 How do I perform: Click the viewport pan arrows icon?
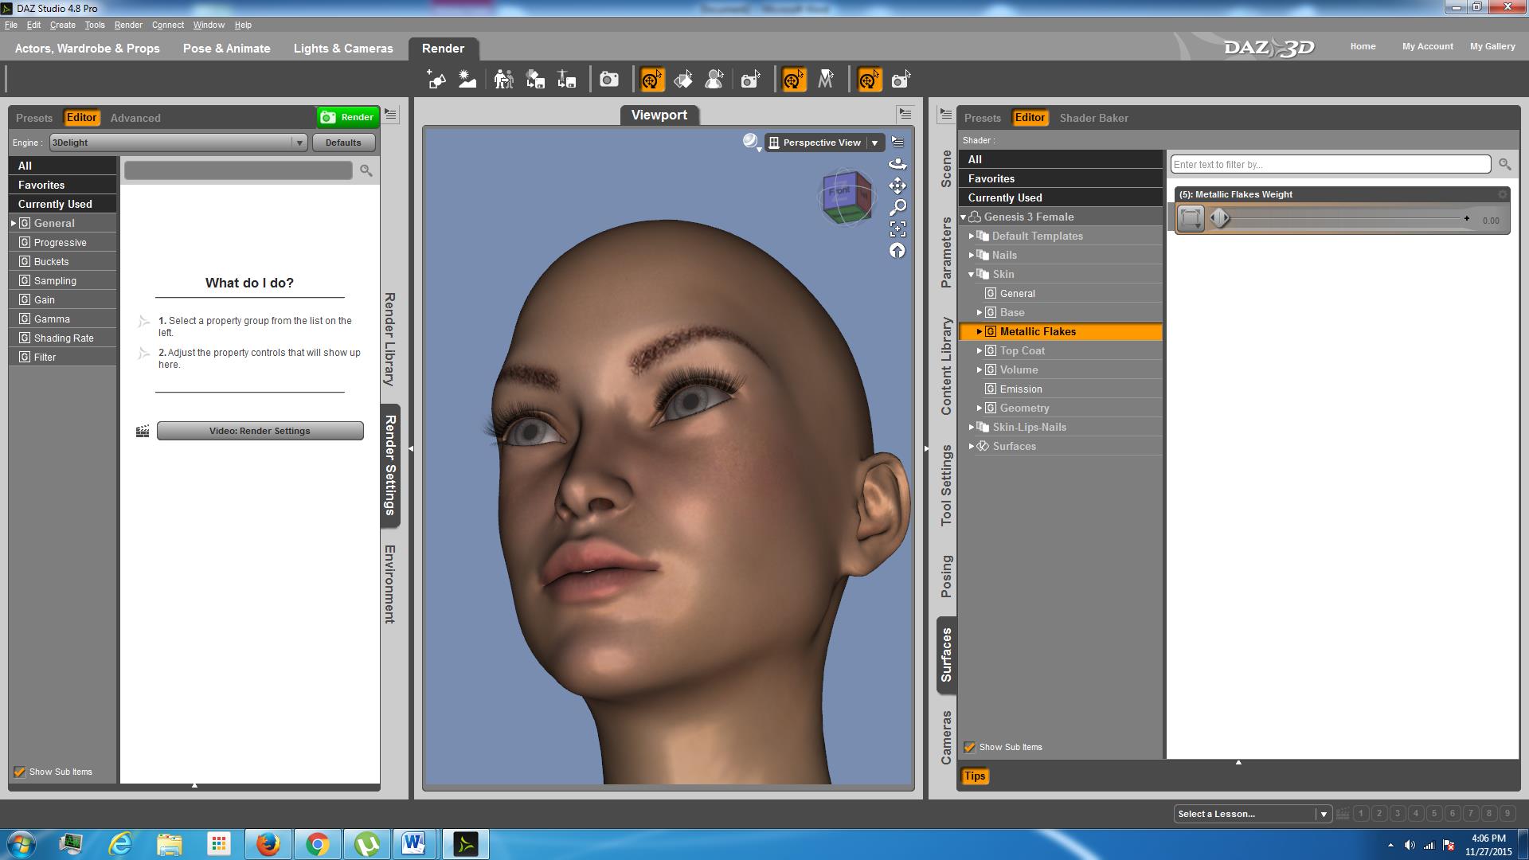(897, 186)
